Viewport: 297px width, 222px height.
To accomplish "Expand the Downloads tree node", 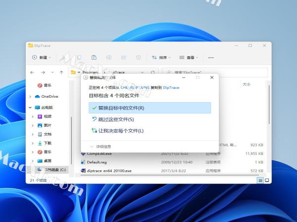I will click(33, 143).
